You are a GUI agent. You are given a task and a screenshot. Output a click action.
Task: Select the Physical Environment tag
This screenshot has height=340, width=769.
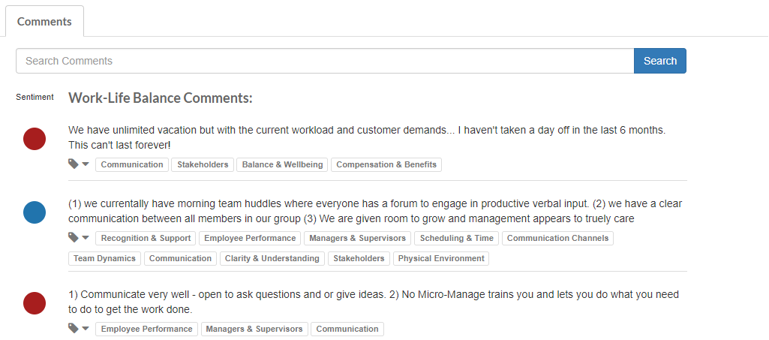pyautogui.click(x=441, y=258)
